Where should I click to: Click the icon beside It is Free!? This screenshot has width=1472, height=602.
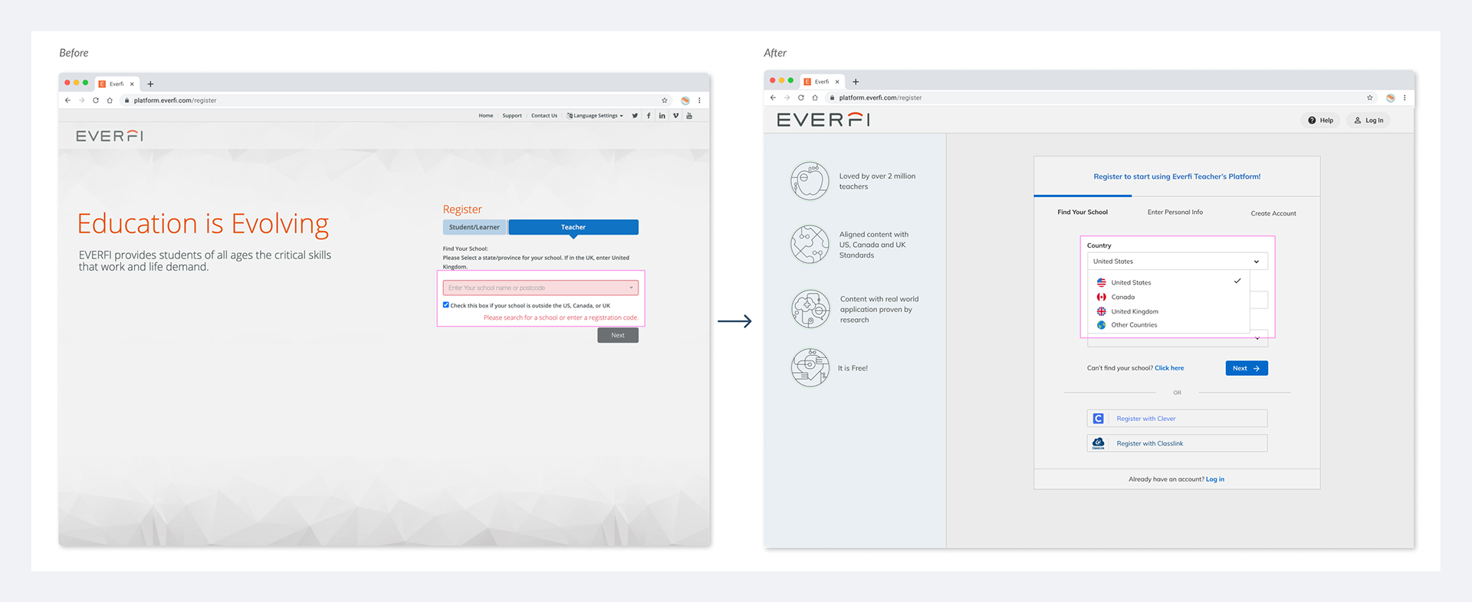tap(810, 367)
